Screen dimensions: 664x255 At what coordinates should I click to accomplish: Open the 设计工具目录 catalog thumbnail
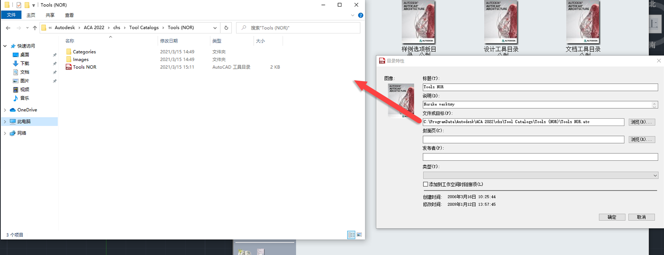pyautogui.click(x=501, y=22)
